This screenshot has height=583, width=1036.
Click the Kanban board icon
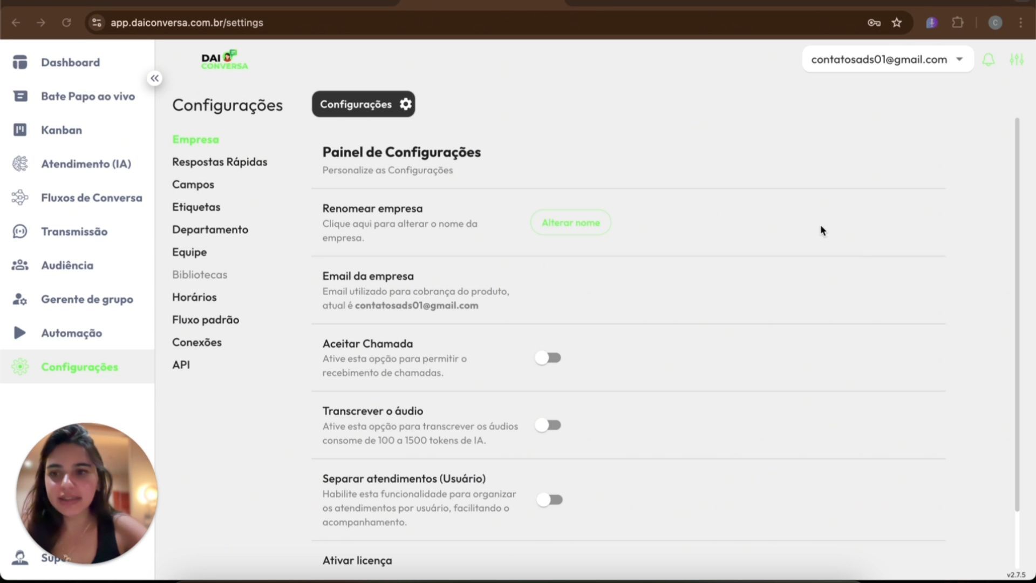[20, 130]
